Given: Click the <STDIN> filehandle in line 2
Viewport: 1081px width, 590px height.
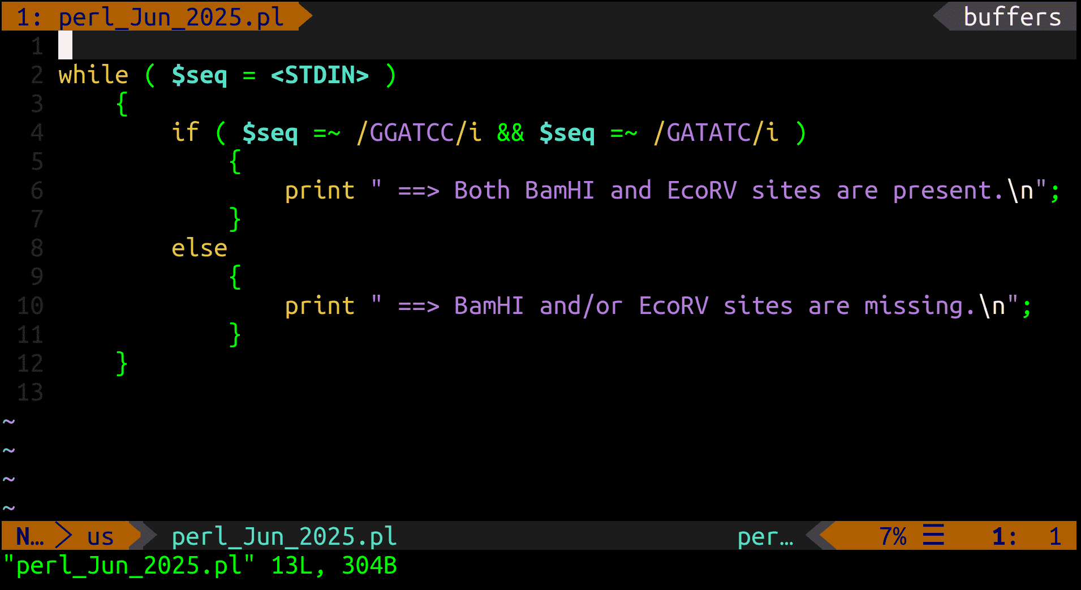Looking at the screenshot, I should (320, 75).
